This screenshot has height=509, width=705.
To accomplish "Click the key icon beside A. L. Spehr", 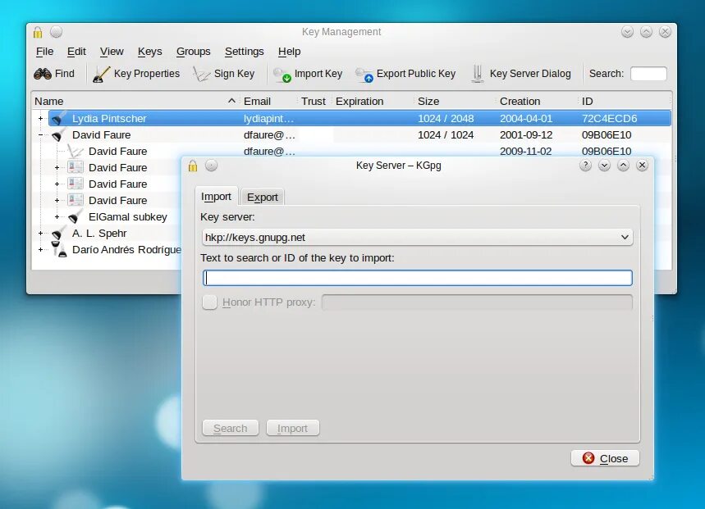I will 58,234.
